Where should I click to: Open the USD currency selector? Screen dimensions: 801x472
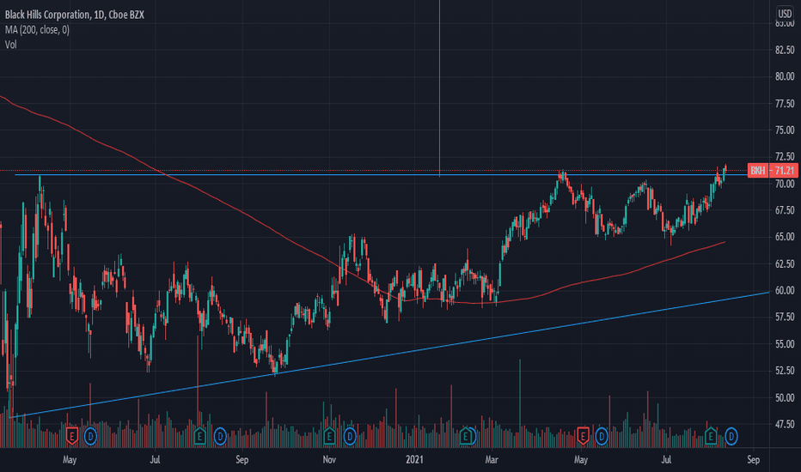point(785,13)
